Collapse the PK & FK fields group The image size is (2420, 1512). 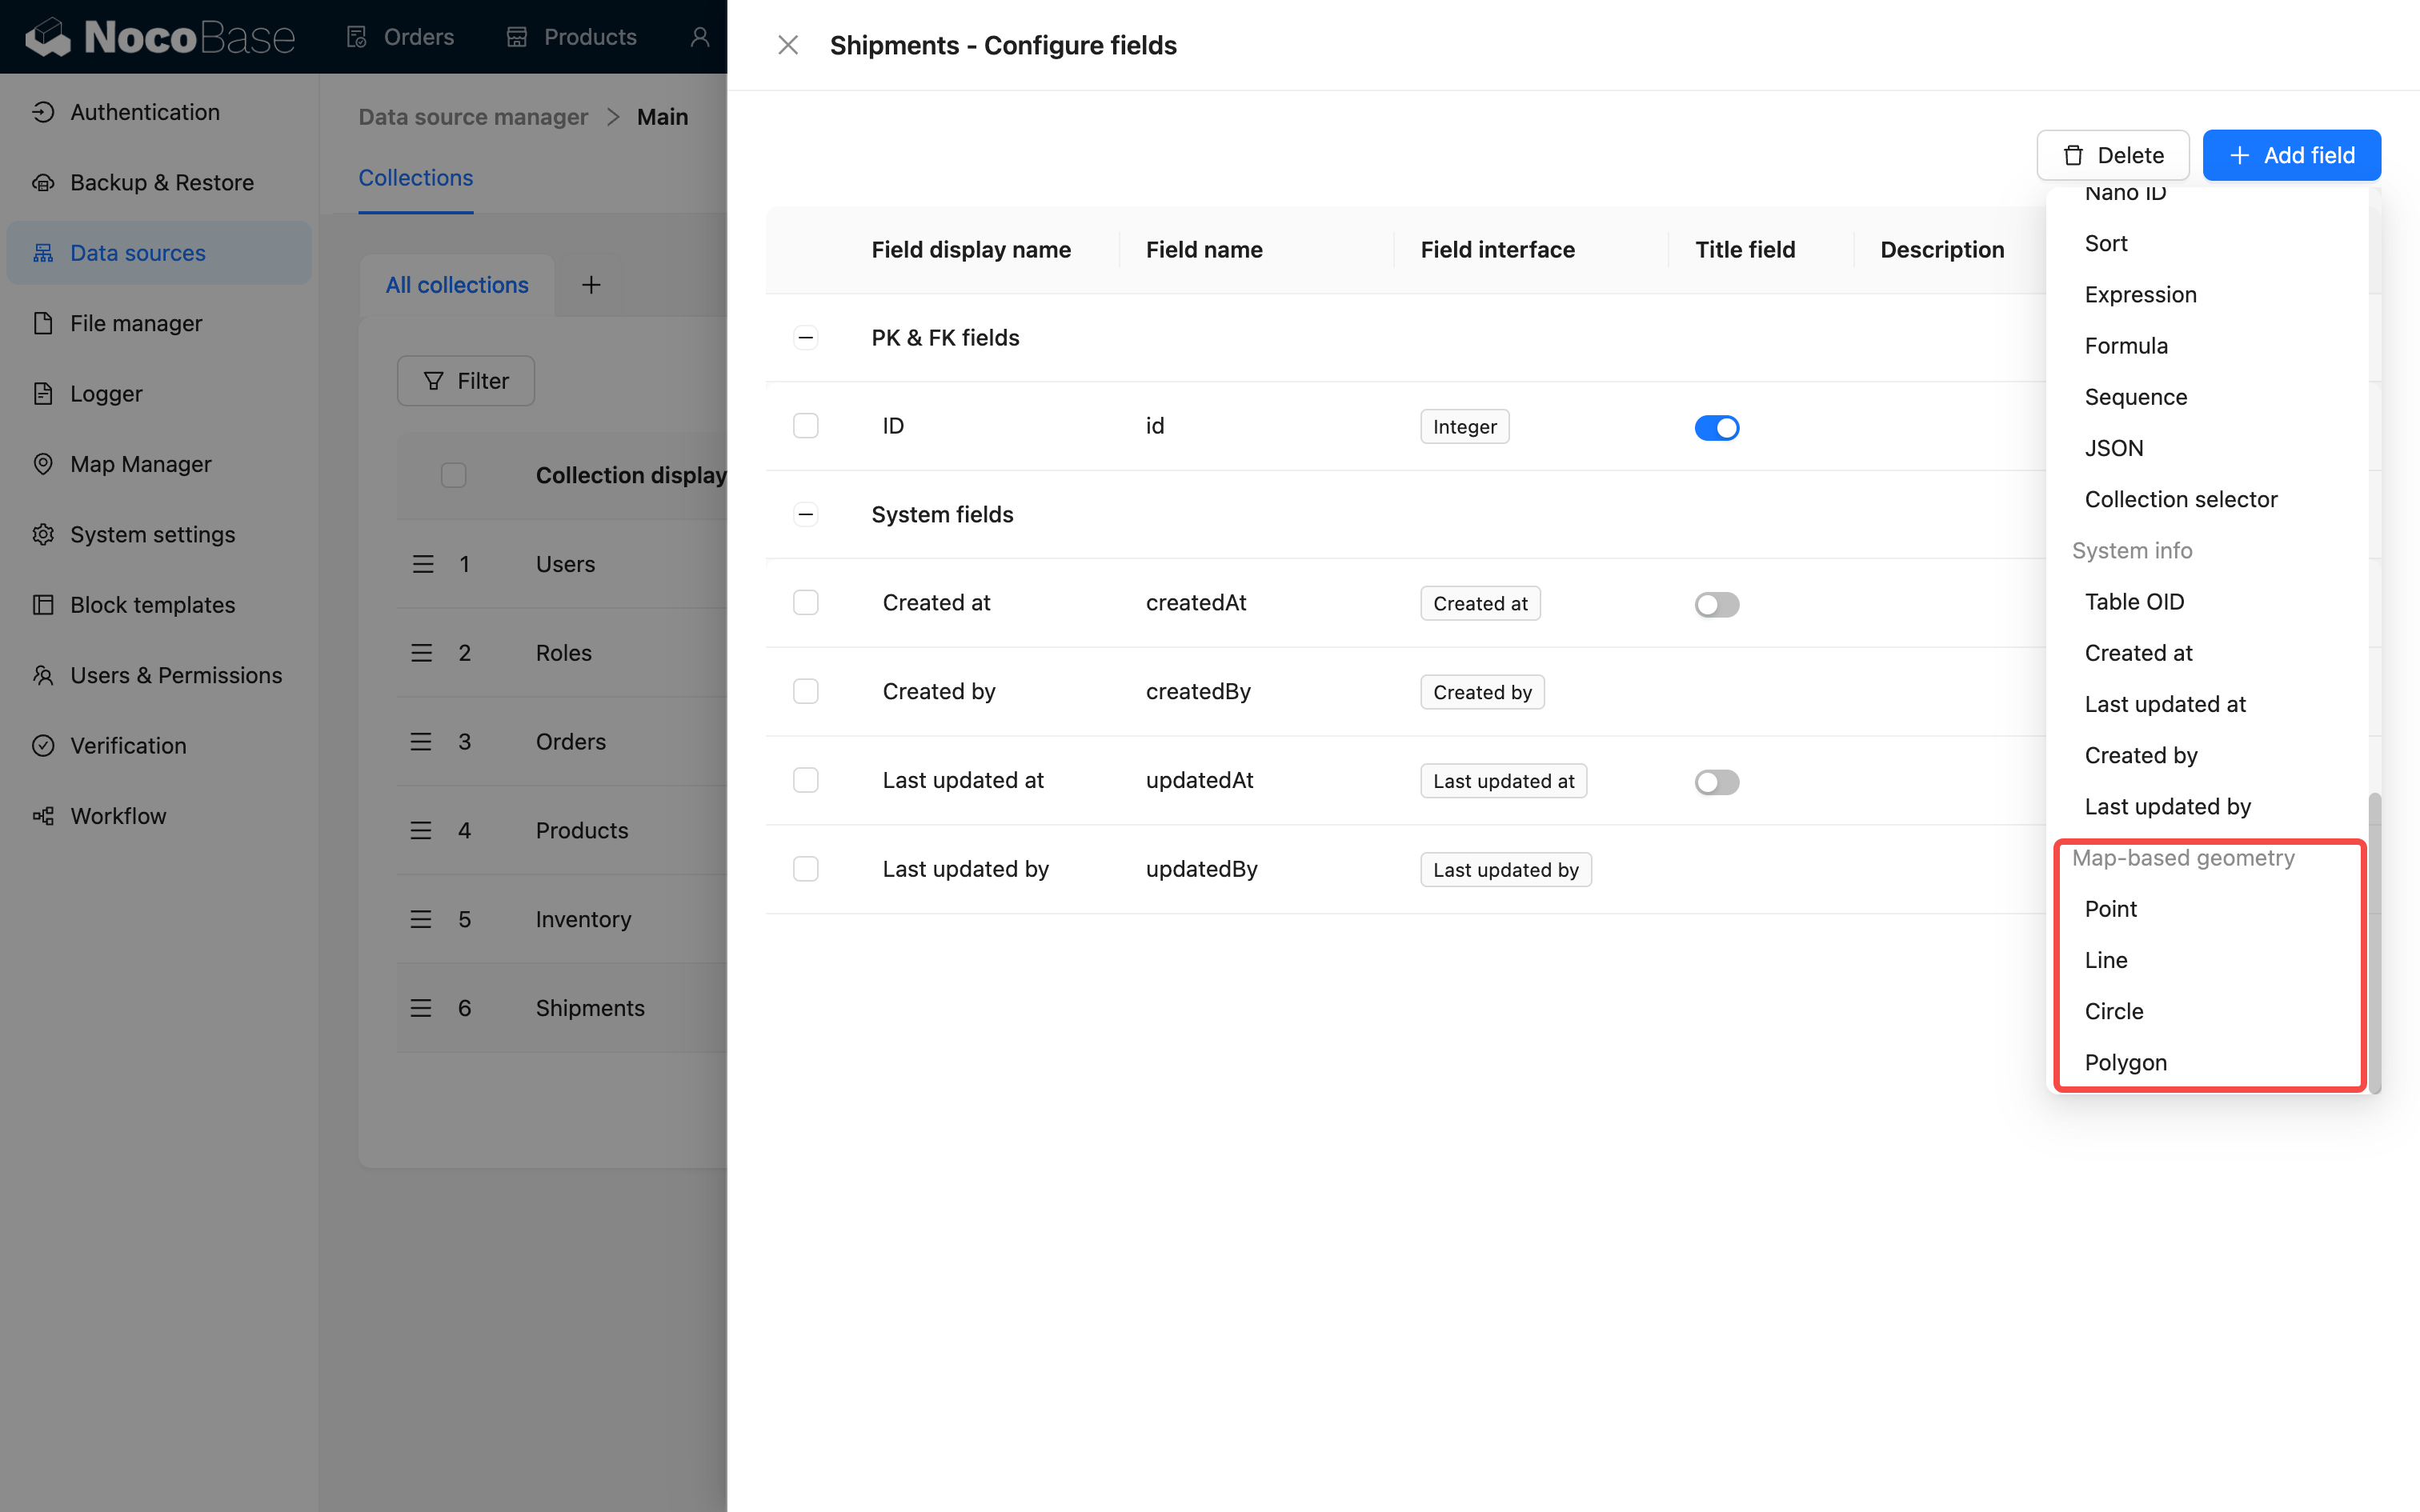click(806, 338)
